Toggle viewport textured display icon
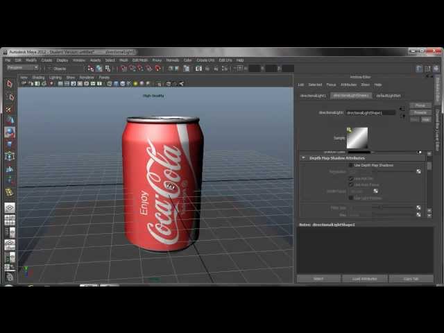This screenshot has height=333, width=444. click(129, 83)
